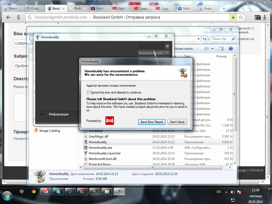
Task: Open the browser downloads arrow icon
Action: [265, 18]
